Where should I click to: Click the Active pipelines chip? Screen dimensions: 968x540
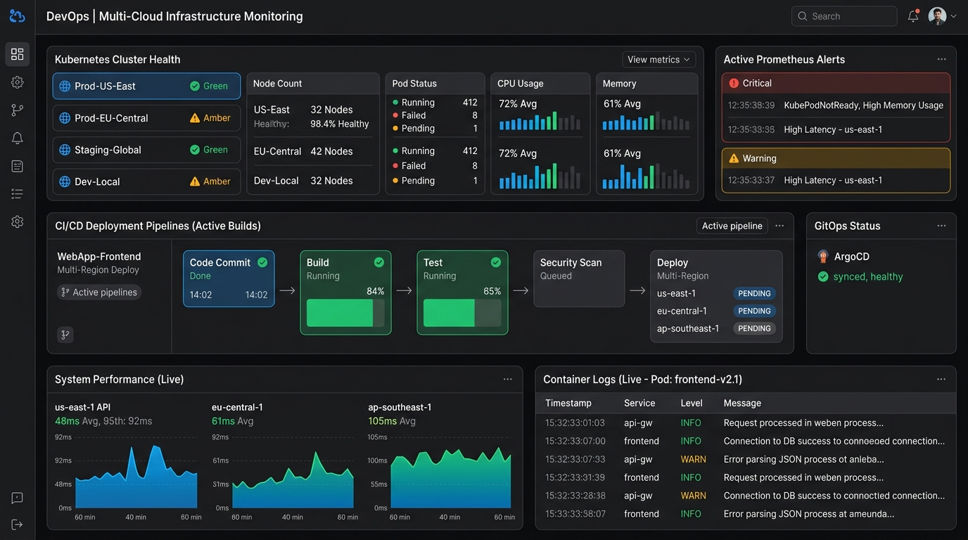tap(99, 292)
